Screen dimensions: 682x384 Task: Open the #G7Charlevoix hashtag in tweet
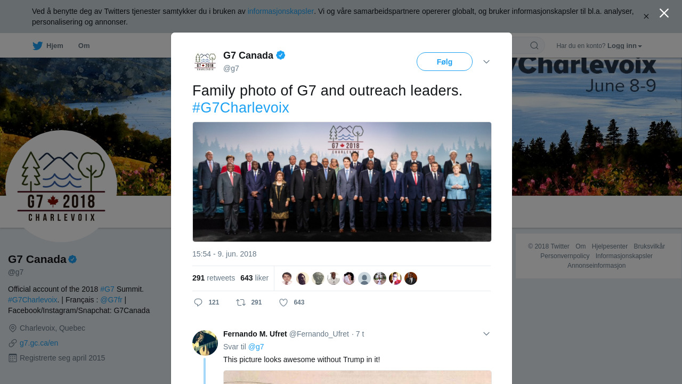[x=240, y=108]
